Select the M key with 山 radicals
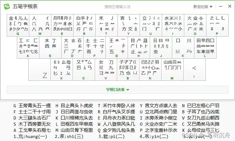The image size is (235, 141). coord(172,70)
